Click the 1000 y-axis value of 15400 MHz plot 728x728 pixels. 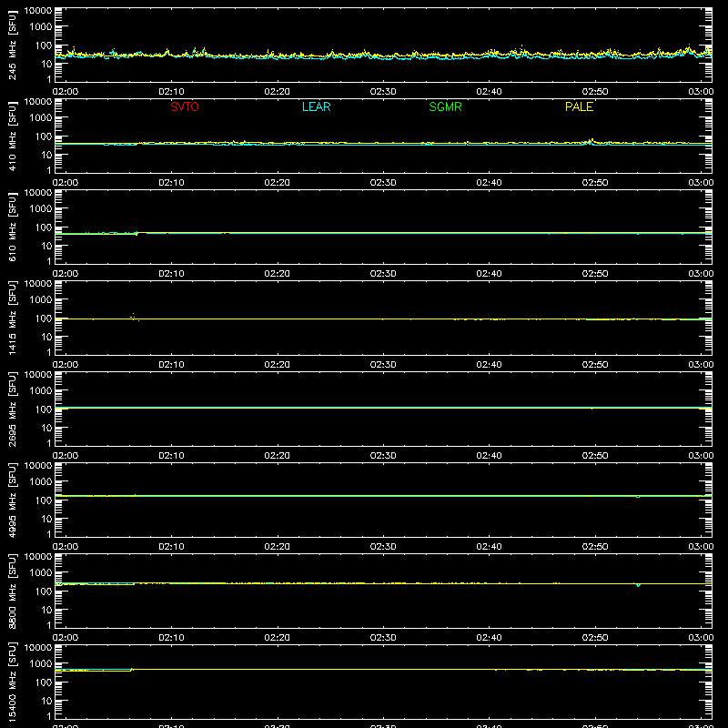click(x=41, y=663)
